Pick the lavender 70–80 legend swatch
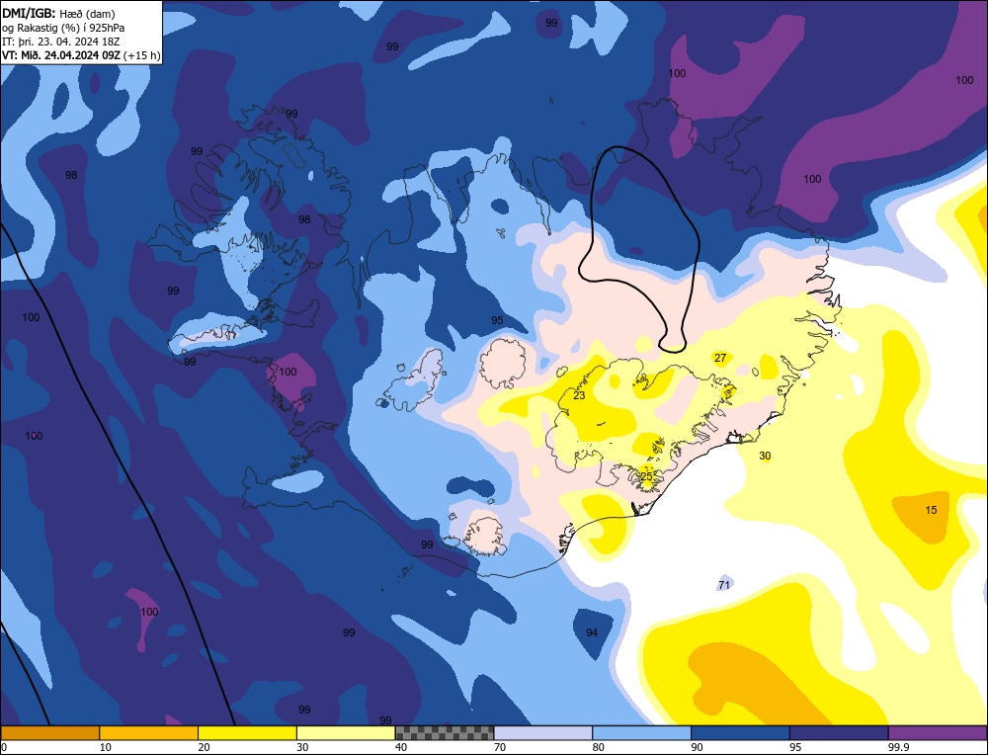Image resolution: width=988 pixels, height=755 pixels. (543, 732)
